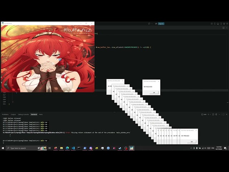Click the 'Missing return statement' error text
Image resolution: width=229 pixels, height=172 pixels.
click(101, 133)
